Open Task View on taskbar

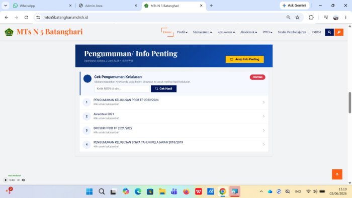[113, 191]
